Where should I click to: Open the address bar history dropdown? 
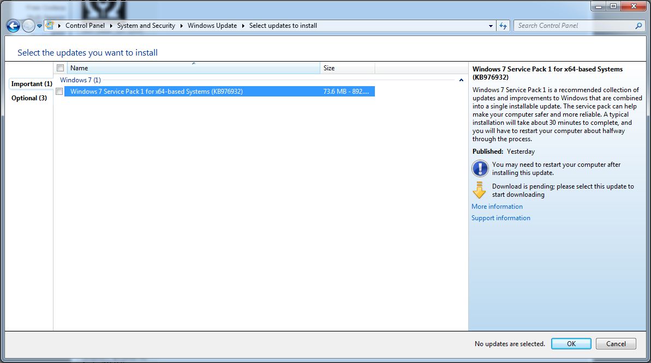[491, 26]
